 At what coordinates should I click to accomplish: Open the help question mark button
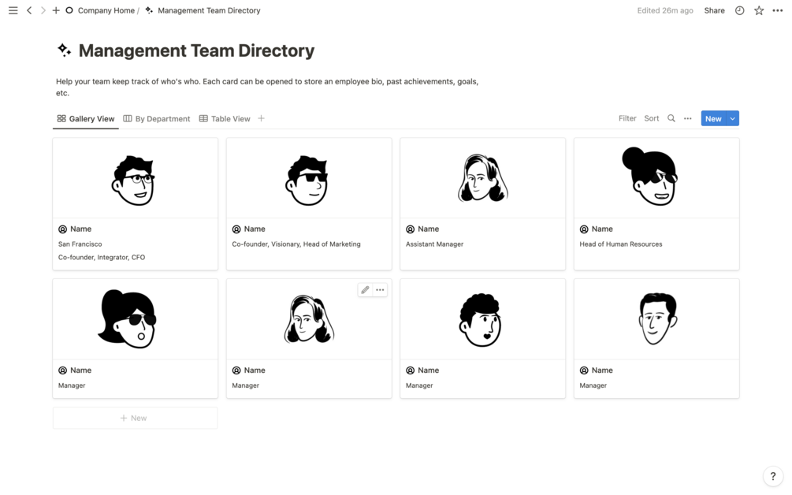pos(772,476)
